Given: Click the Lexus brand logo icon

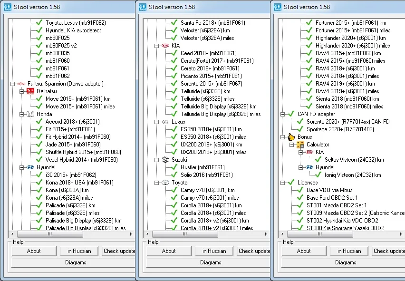Looking at the screenshot, I should [x=165, y=122].
